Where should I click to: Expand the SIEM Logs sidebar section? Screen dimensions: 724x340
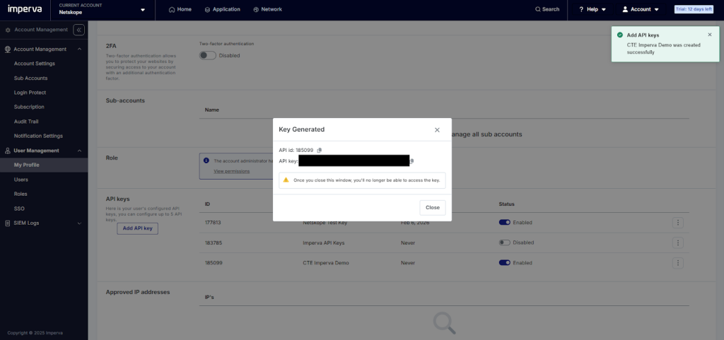[79, 223]
